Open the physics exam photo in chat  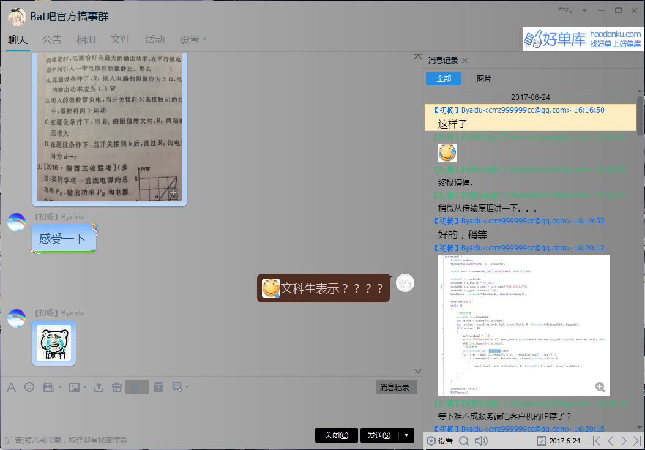pyautogui.click(x=110, y=129)
